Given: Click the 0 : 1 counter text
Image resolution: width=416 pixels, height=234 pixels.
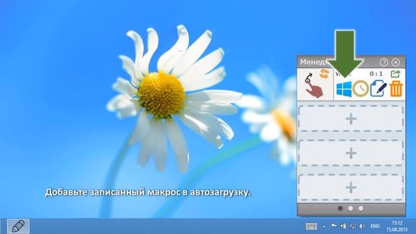Looking at the screenshot, I should 376,73.
